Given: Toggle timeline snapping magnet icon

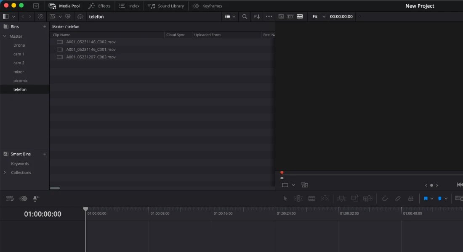Looking at the screenshot, I should (385, 198).
